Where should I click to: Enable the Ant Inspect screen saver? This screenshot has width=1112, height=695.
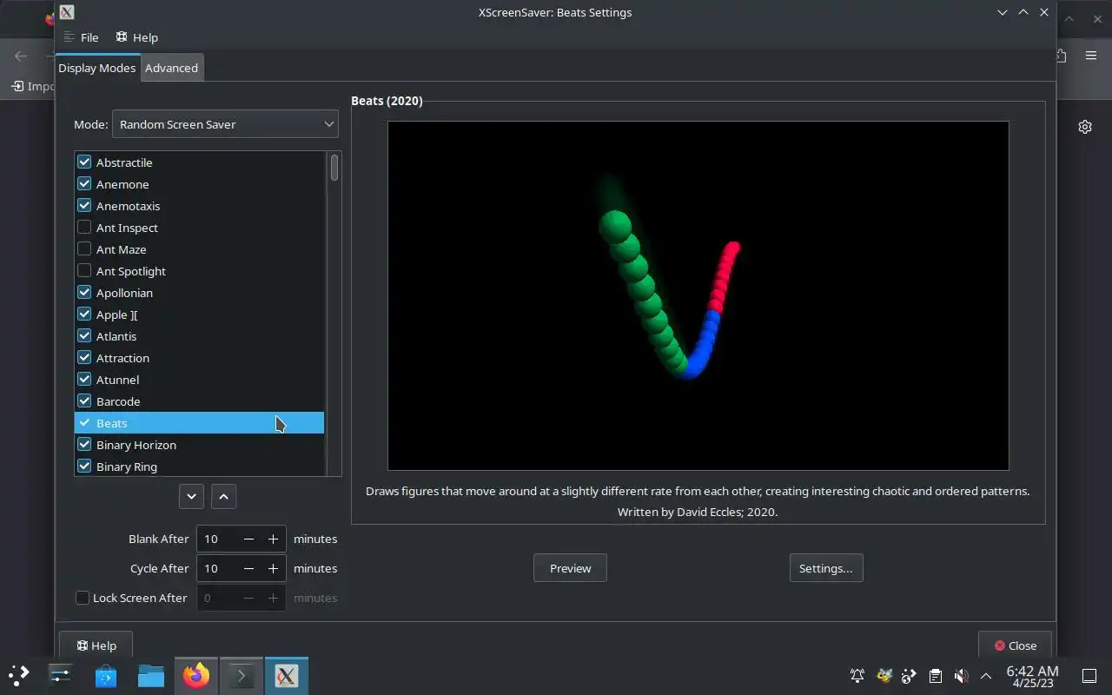pos(84,227)
